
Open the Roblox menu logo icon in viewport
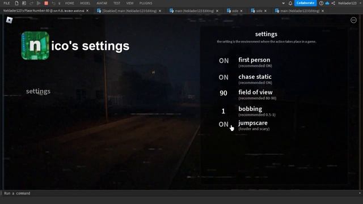click(9, 20)
